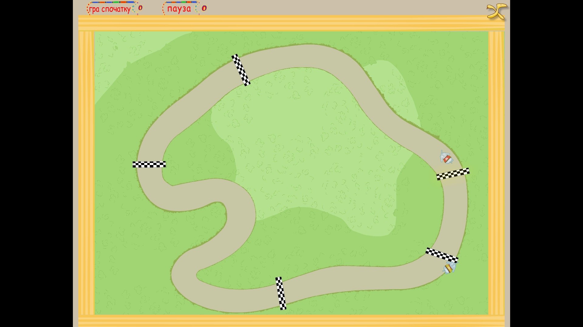Viewport: 583px width, 327px height.
Task: Click the bottom checkered checkpoint line
Action: pos(281,293)
